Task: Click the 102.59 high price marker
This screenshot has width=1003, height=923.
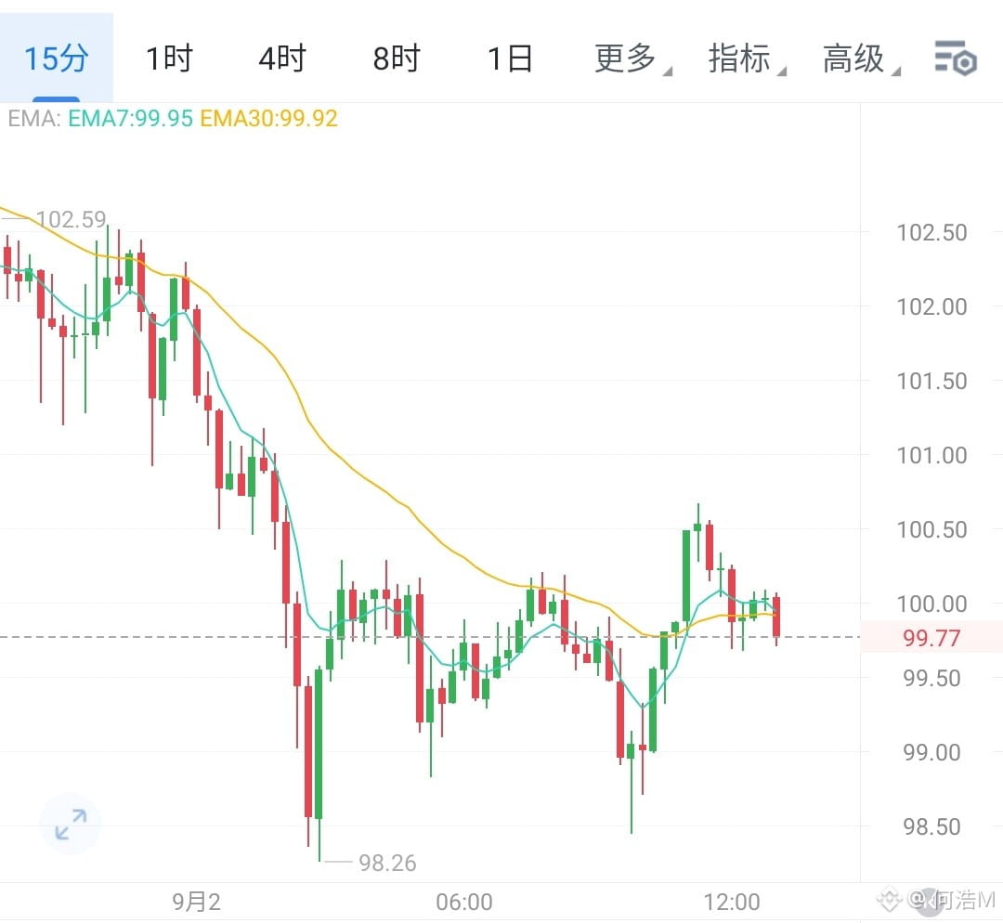Action: (x=71, y=219)
